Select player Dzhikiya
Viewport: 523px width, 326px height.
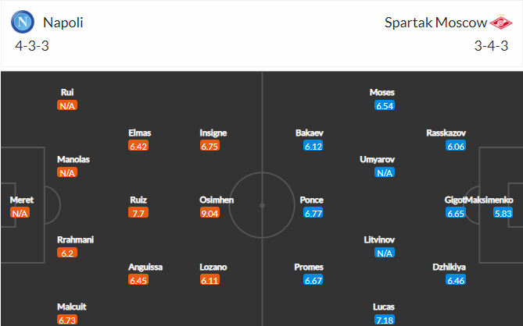pyautogui.click(x=449, y=268)
